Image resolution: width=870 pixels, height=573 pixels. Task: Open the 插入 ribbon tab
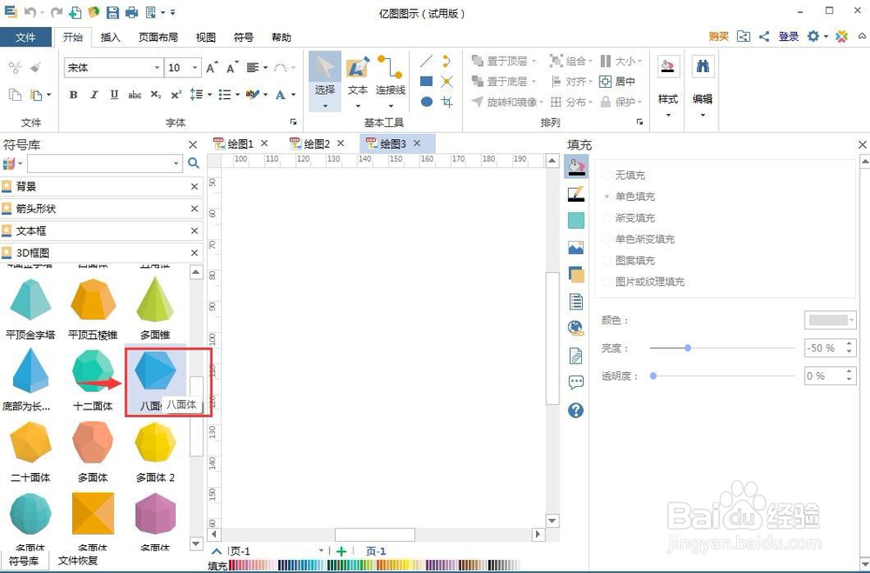pyautogui.click(x=110, y=37)
